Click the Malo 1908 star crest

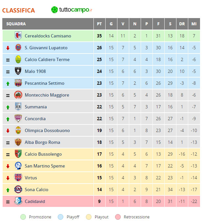point(18,71)
